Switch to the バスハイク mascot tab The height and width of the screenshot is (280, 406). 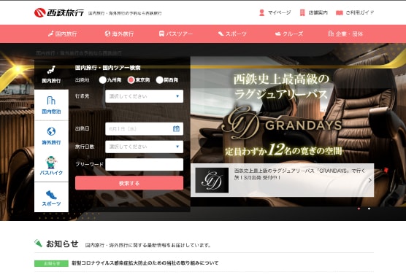pyautogui.click(x=51, y=166)
